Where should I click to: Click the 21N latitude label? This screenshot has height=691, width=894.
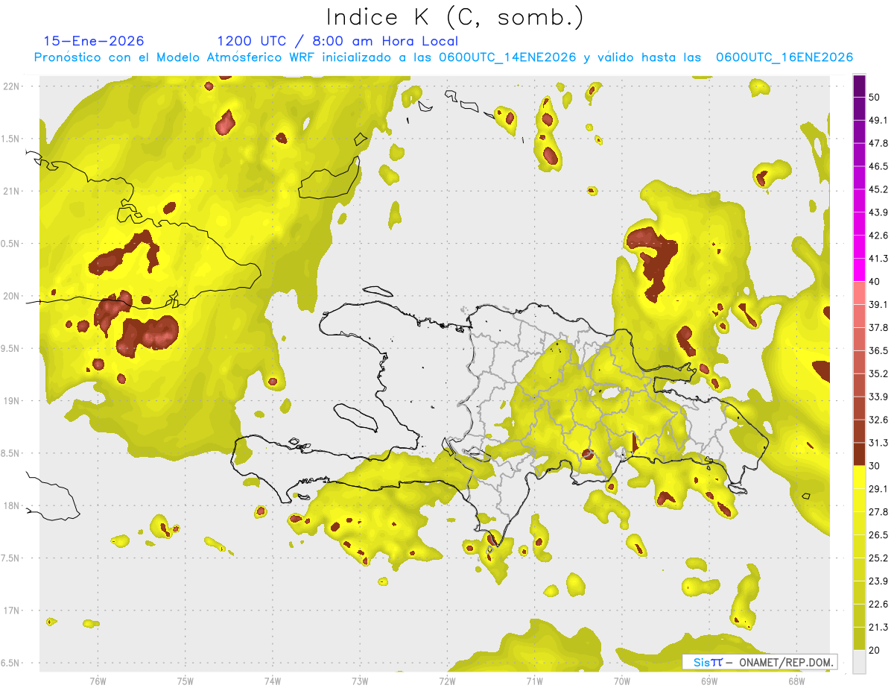click(11, 191)
